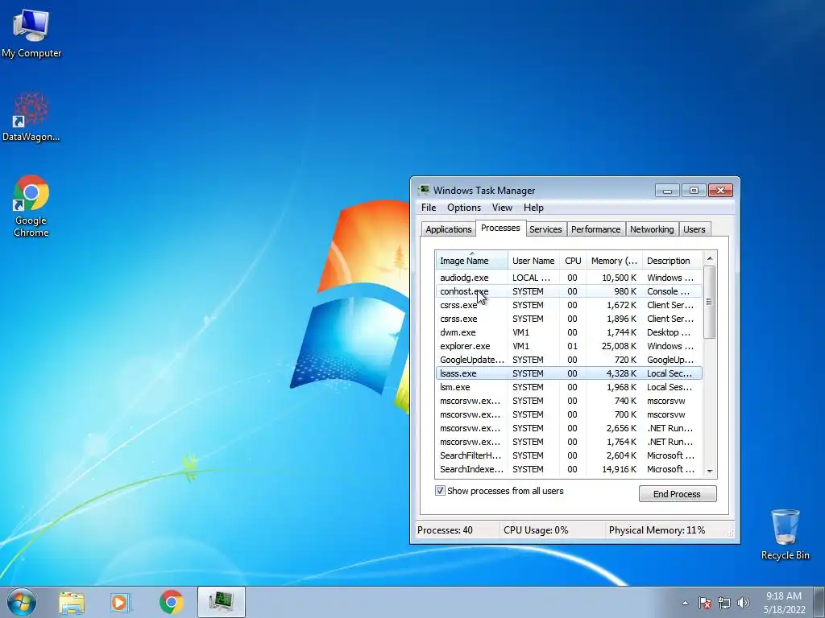
Task: Click the 25,008 K memory value
Action: tap(618, 346)
